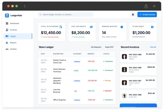
Task: Go to Dashboard in sidebar
Action: 18,23
